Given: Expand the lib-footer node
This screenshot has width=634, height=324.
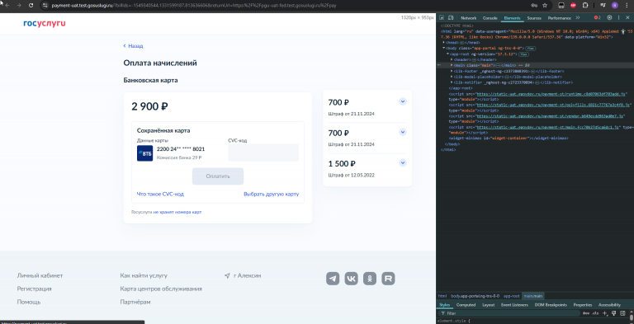Looking at the screenshot, I should coord(452,71).
